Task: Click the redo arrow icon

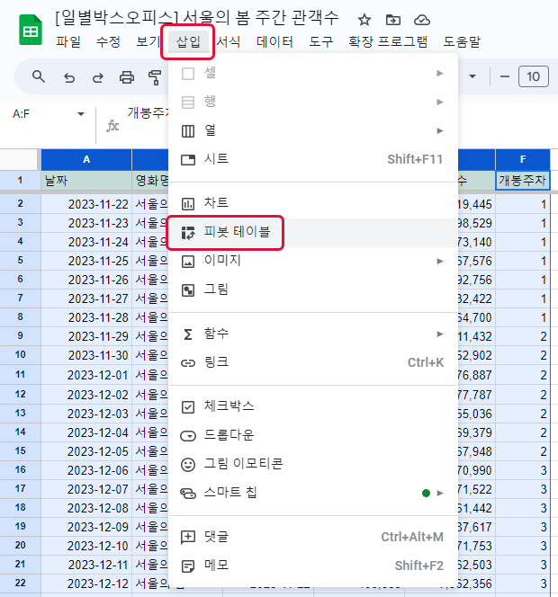Action: 96,77
